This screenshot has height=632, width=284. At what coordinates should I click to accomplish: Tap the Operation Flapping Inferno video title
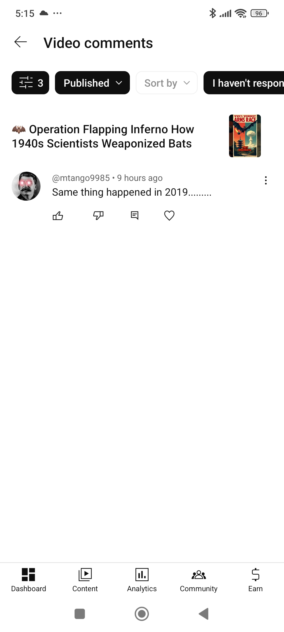(103, 136)
